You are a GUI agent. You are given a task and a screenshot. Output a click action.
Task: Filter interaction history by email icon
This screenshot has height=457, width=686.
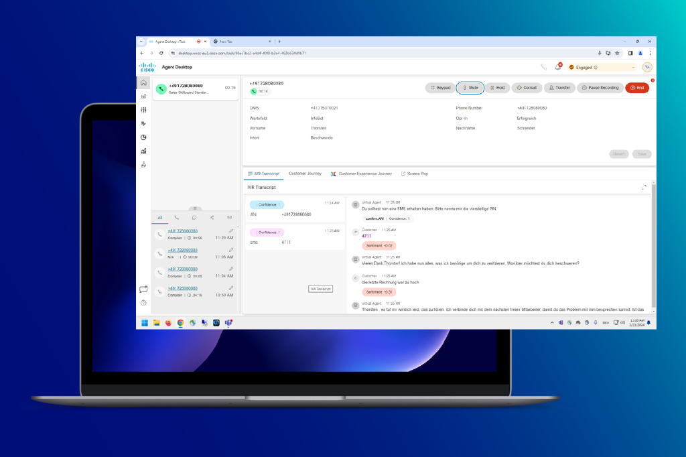(x=229, y=218)
